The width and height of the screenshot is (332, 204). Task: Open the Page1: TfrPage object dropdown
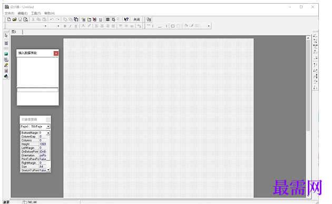tap(48, 126)
